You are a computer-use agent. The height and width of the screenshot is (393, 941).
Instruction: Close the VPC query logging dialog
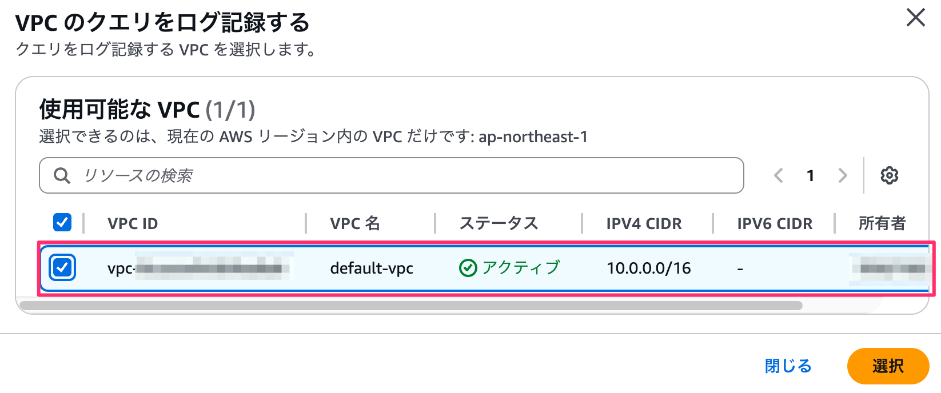click(915, 18)
